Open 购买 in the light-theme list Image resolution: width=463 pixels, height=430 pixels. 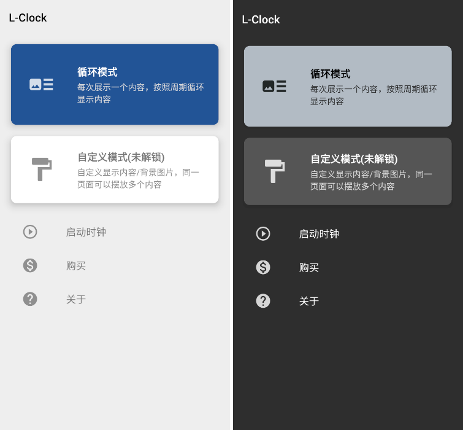click(76, 266)
